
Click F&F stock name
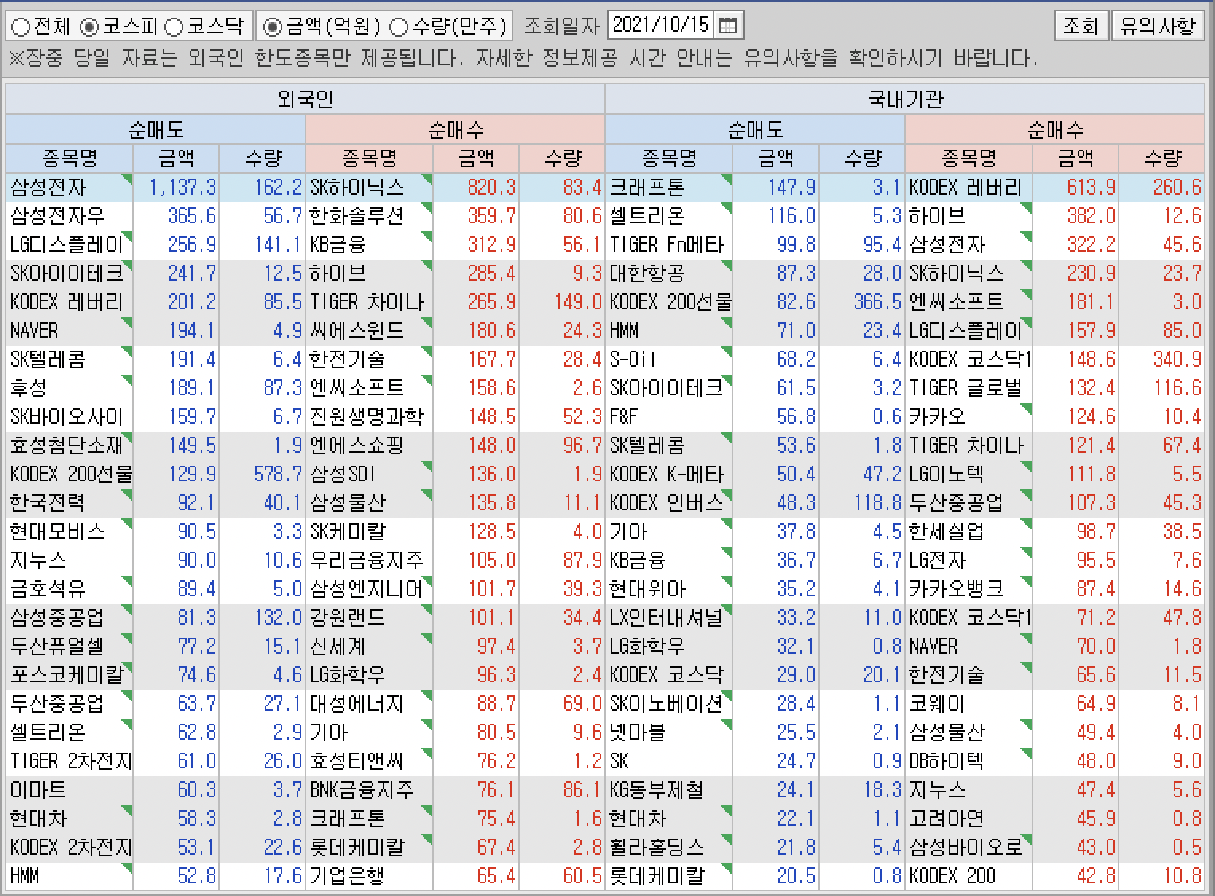pos(623,417)
